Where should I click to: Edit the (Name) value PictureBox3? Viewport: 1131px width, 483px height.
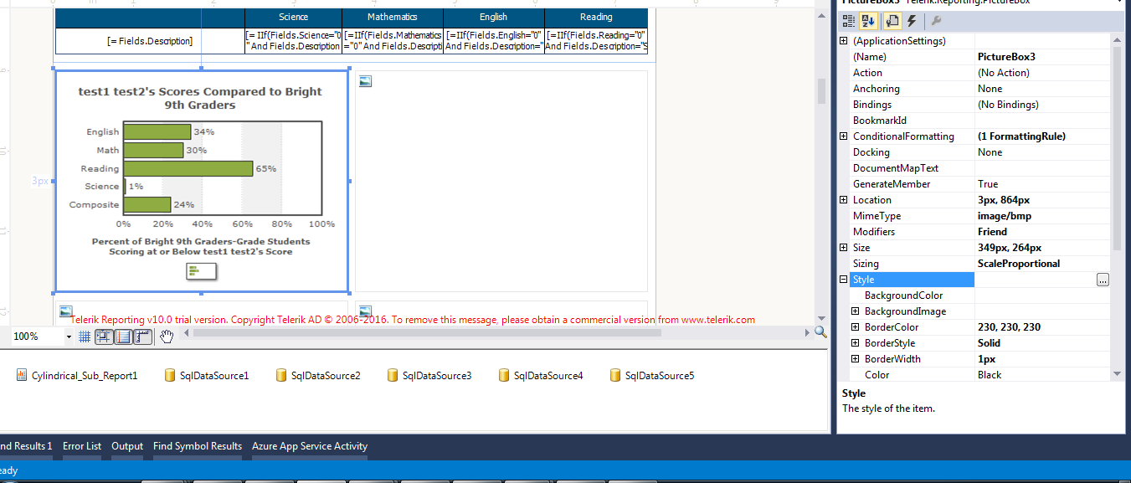coord(1042,57)
